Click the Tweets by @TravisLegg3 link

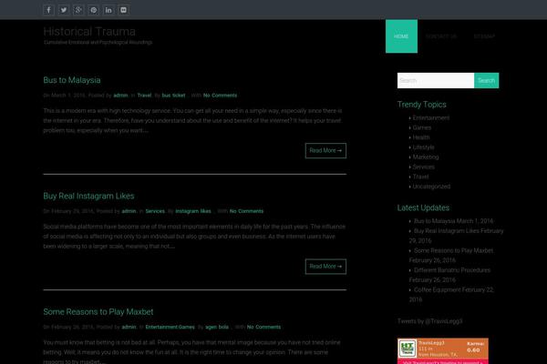[429, 321]
